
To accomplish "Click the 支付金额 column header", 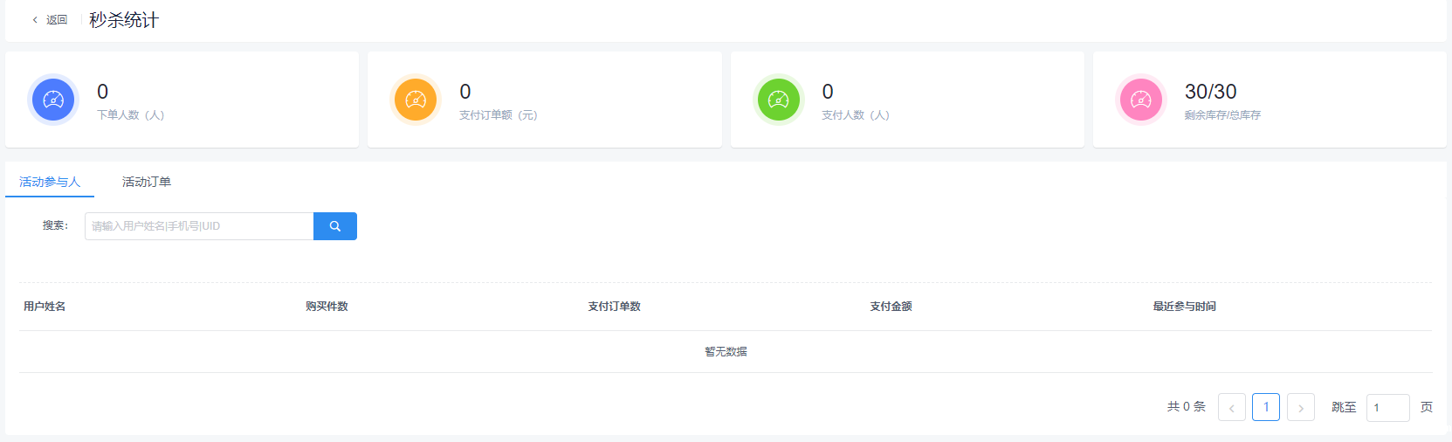I will point(891,307).
